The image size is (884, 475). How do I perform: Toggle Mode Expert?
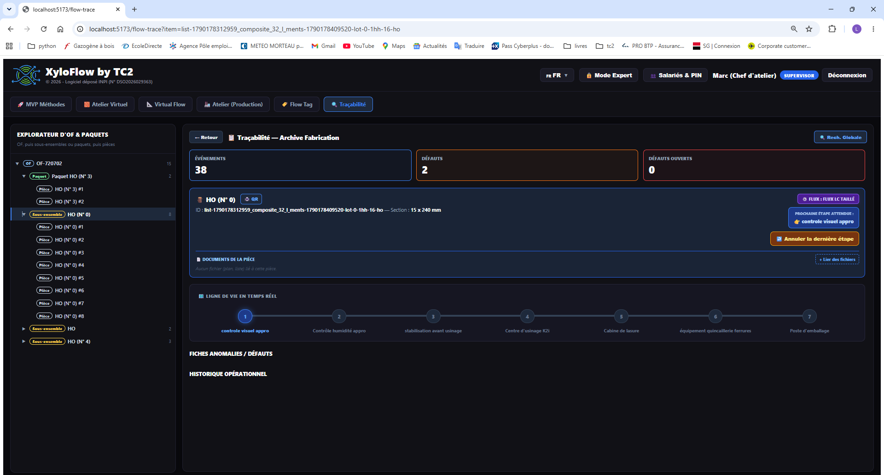tap(609, 75)
